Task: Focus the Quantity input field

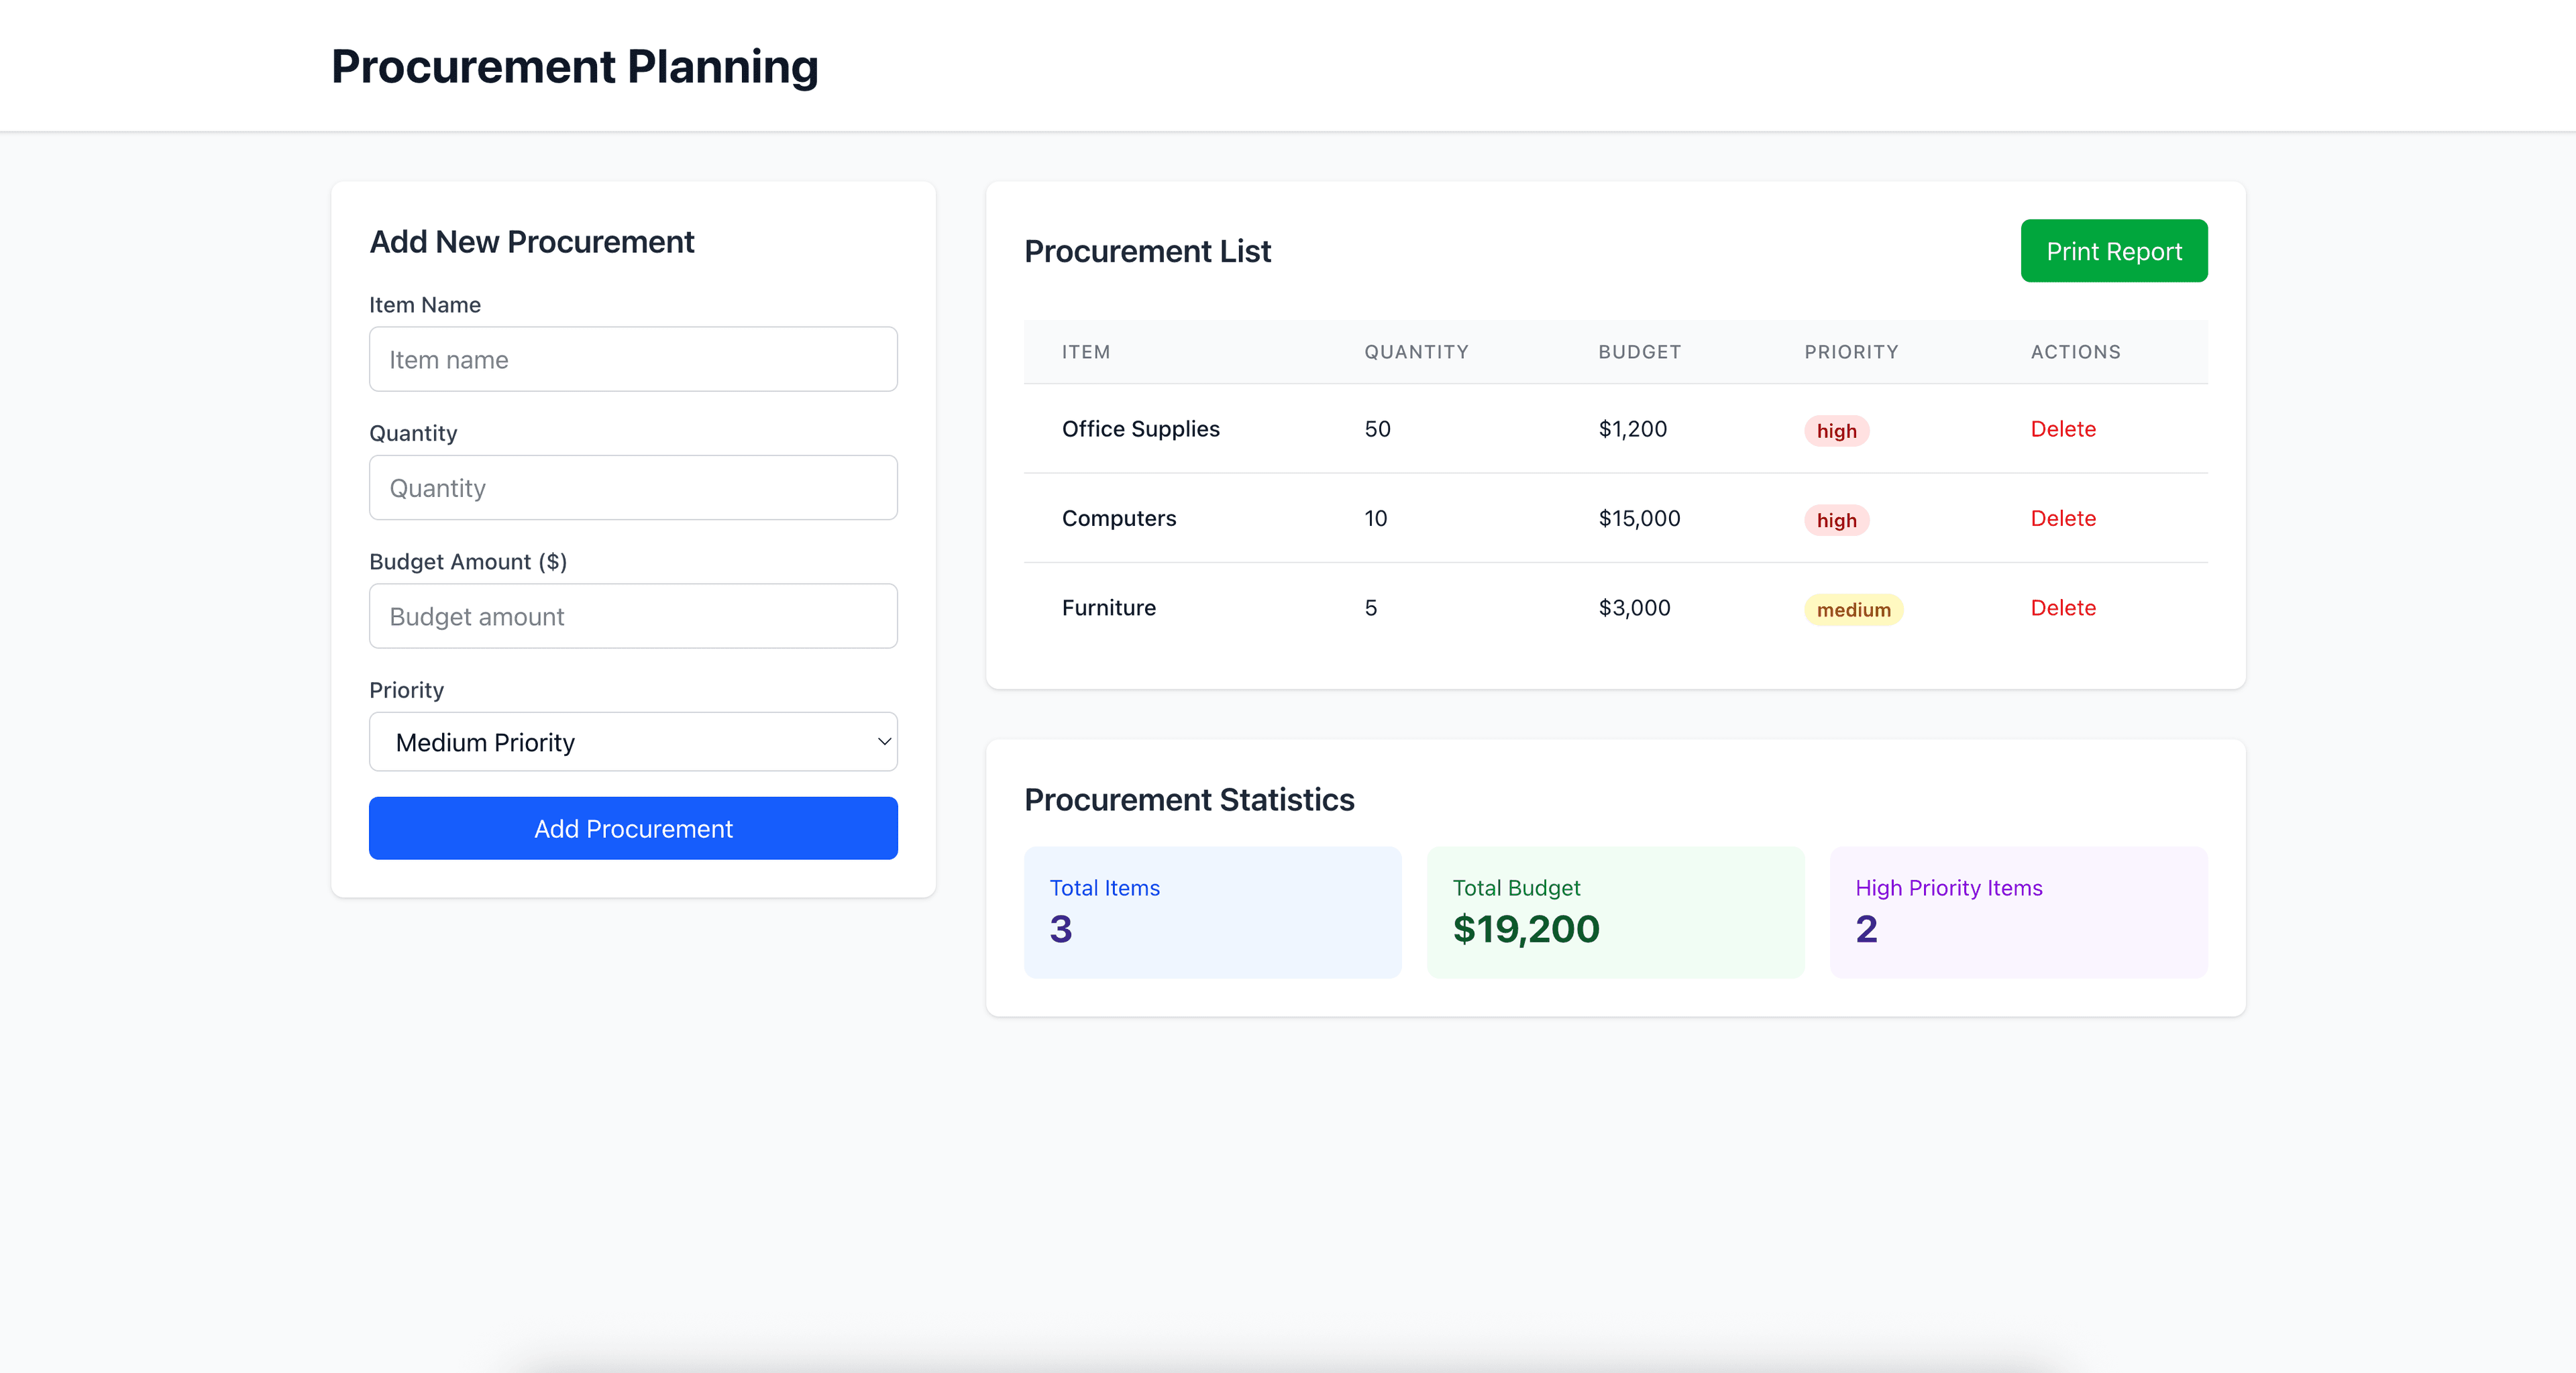Action: 632,488
